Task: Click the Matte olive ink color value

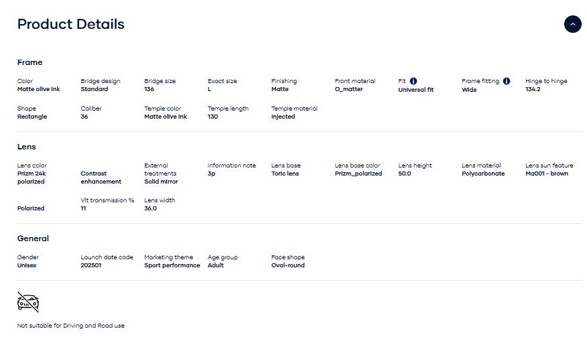Action: (x=38, y=89)
